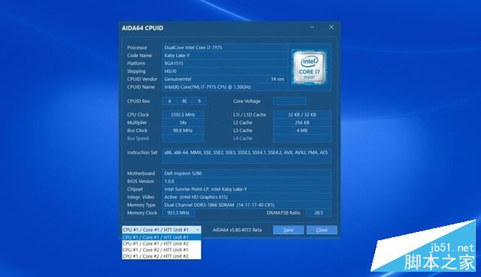Click the Code Name value Kaby Lake-Y
Viewport: 481px width, 277px height.
[225, 56]
